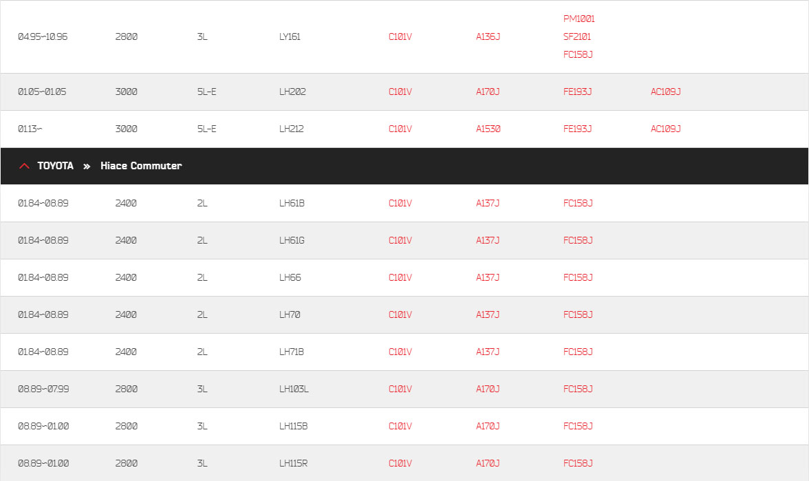
Task: Open A137J link in LH61G row
Action: (x=488, y=240)
